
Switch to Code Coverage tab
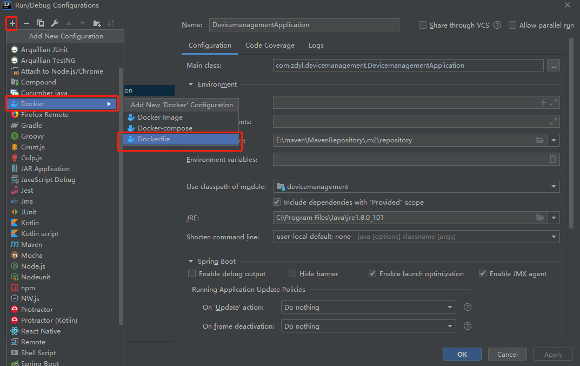pos(270,45)
